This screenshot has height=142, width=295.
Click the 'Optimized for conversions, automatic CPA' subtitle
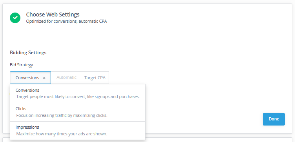[x=66, y=22]
